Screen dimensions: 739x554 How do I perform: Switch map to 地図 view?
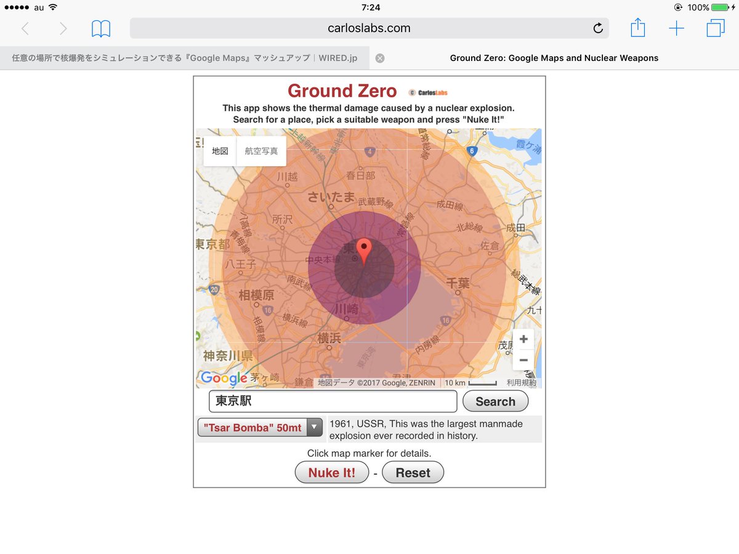pyautogui.click(x=220, y=151)
